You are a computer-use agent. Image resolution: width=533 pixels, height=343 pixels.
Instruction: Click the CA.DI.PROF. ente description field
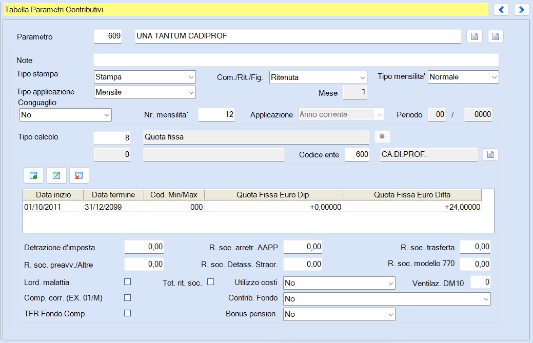point(429,154)
